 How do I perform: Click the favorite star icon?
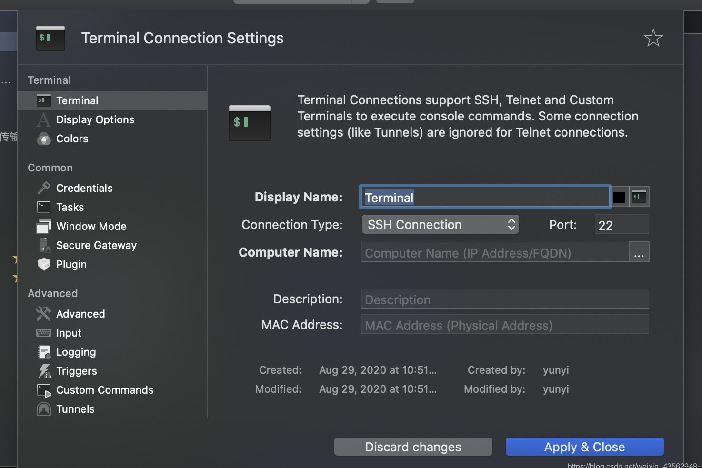653,38
